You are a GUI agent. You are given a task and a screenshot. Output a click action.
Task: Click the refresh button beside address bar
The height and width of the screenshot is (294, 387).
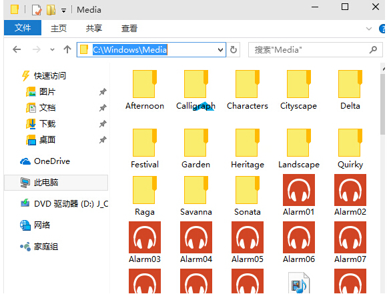234,49
